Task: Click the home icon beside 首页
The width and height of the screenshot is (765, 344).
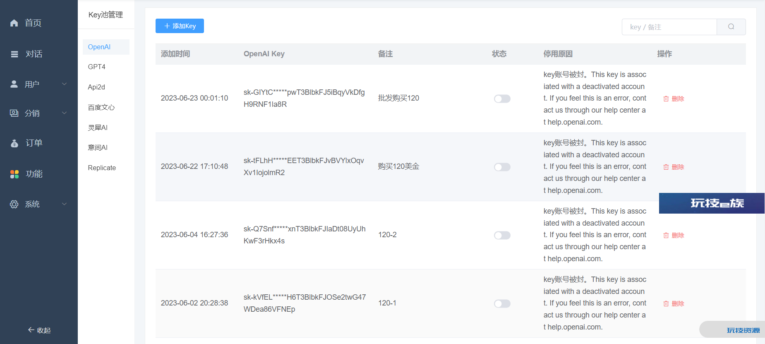Action: click(x=14, y=23)
